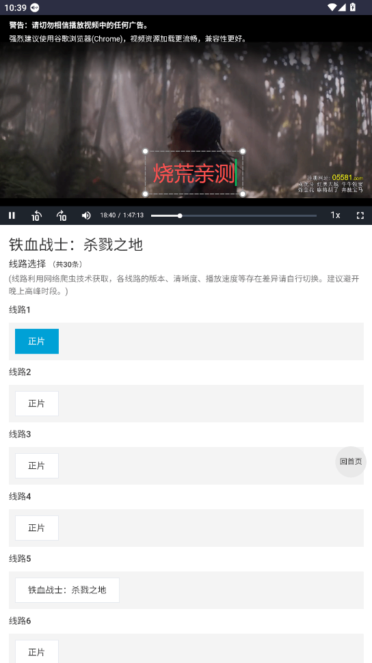Click the 烧荒亲测 red text box
Image resolution: width=372 pixels, height=663 pixels.
pos(194,173)
